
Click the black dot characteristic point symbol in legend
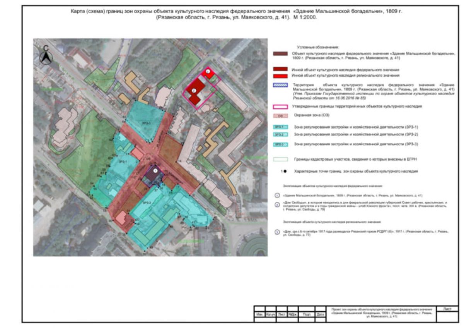coord(285,171)
